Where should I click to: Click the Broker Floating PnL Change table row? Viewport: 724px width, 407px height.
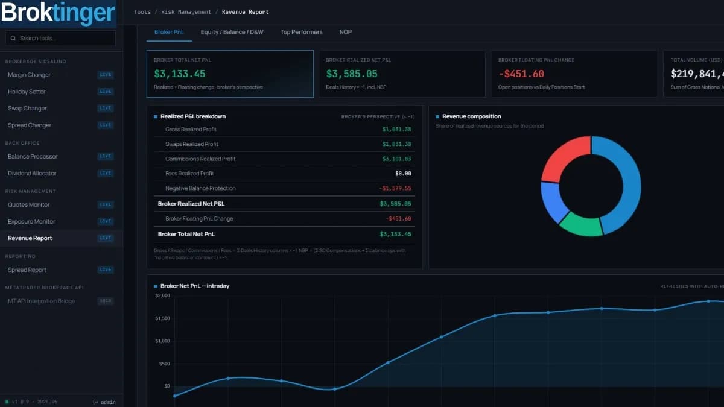[x=284, y=219]
